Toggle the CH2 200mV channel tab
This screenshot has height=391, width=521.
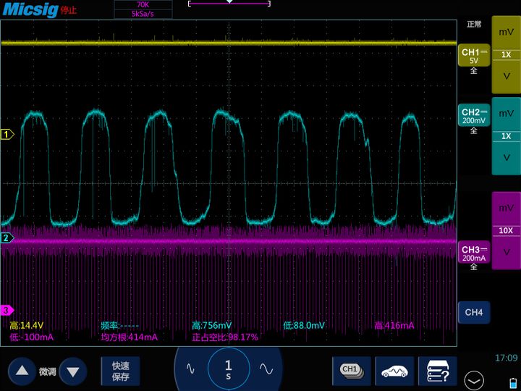point(474,117)
